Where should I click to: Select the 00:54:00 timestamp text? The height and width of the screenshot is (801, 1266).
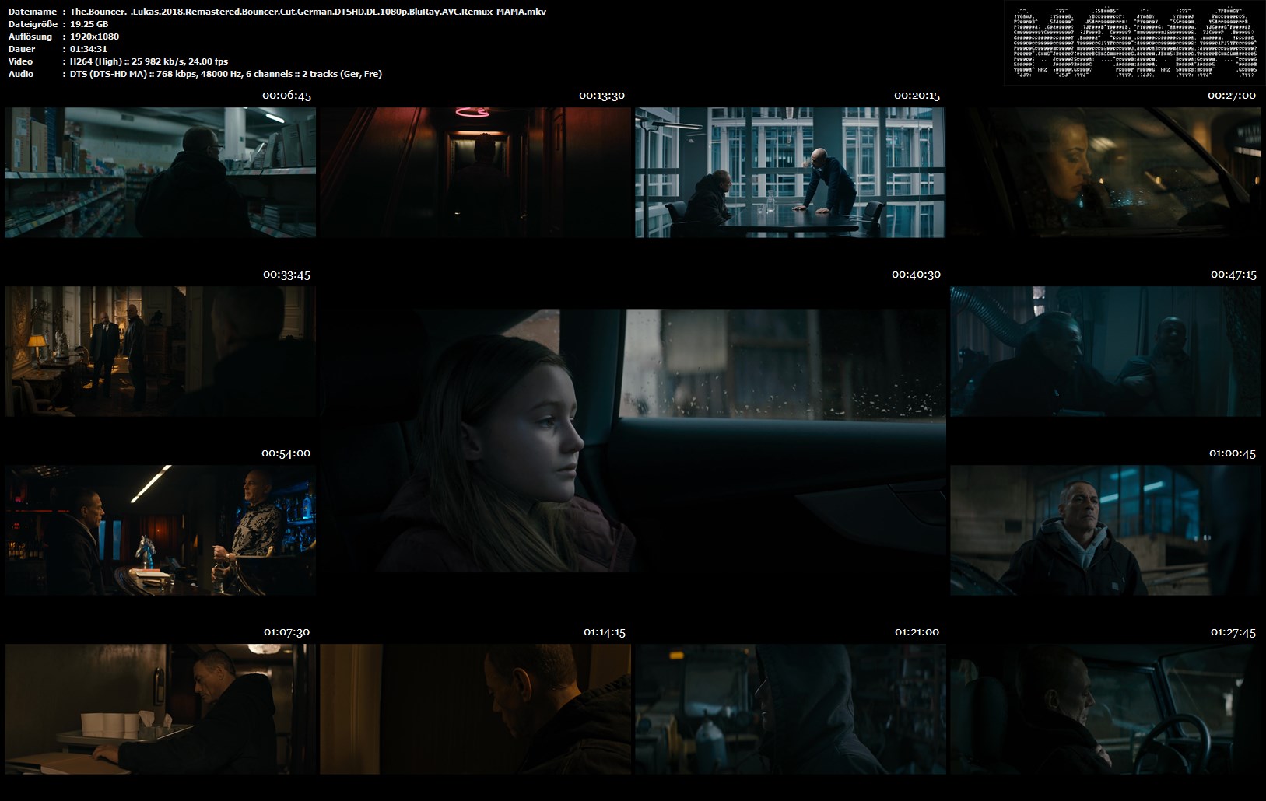pos(286,453)
